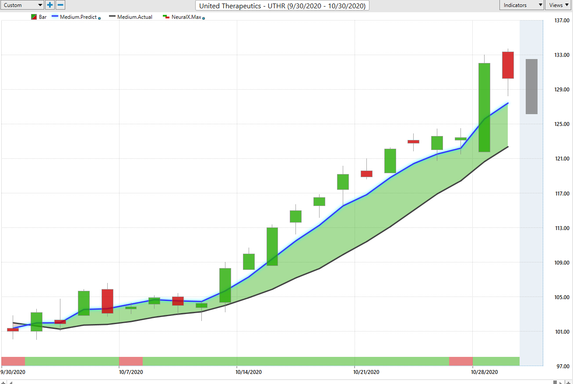The image size is (573, 384).
Task: Select the Medium.Actual legend label
Action: pyautogui.click(x=135, y=17)
